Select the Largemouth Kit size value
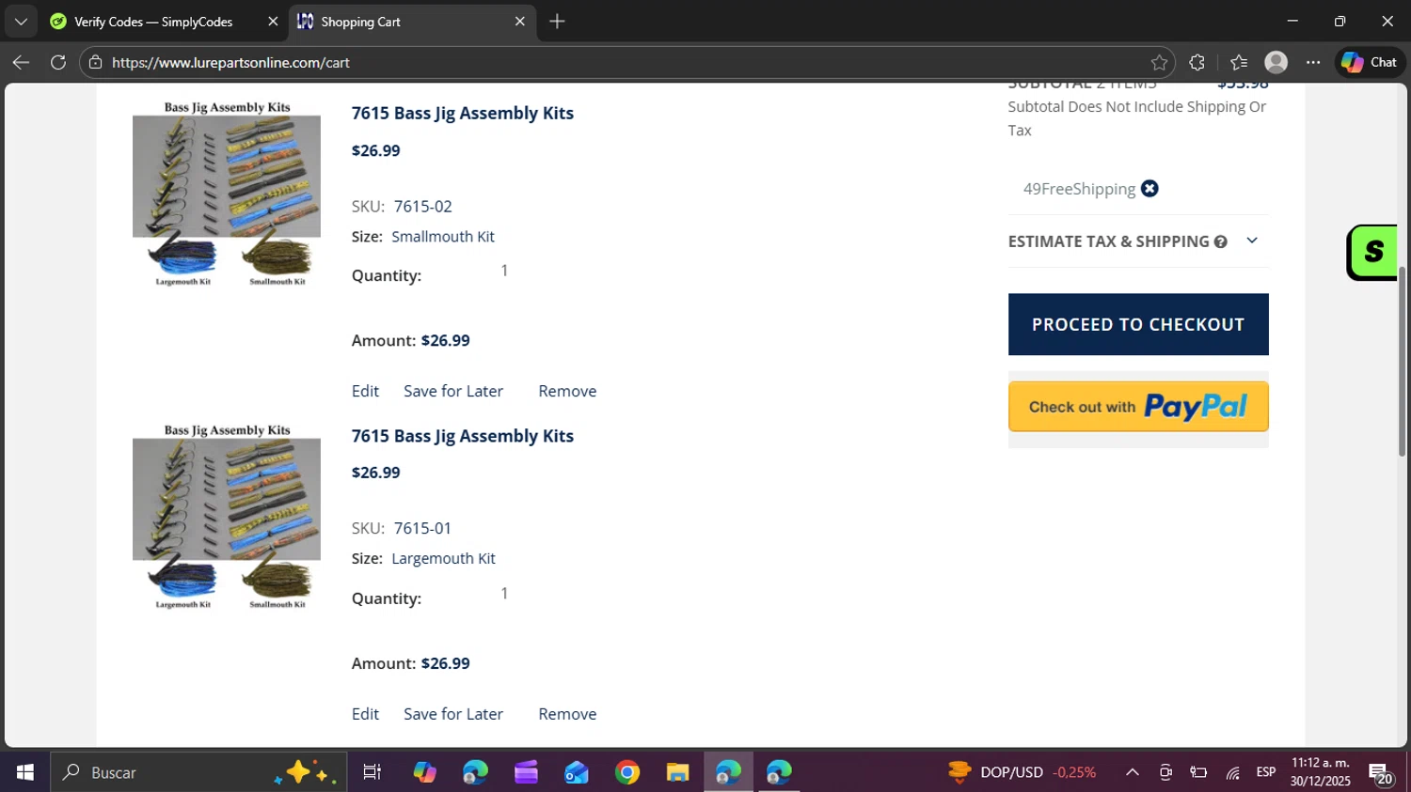 tap(443, 558)
